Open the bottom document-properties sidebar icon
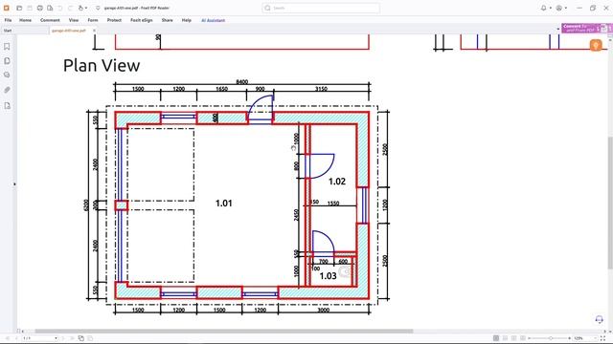 pyautogui.click(x=7, y=106)
